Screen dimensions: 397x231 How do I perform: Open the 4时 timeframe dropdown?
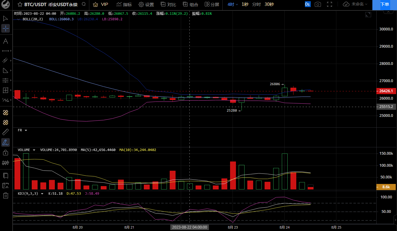click(x=233, y=4)
